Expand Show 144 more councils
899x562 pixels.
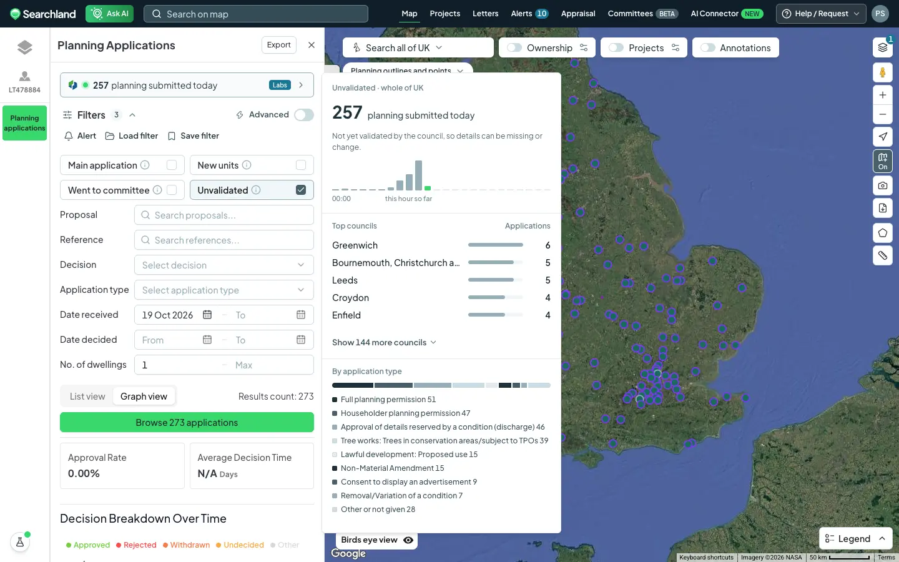coord(384,342)
